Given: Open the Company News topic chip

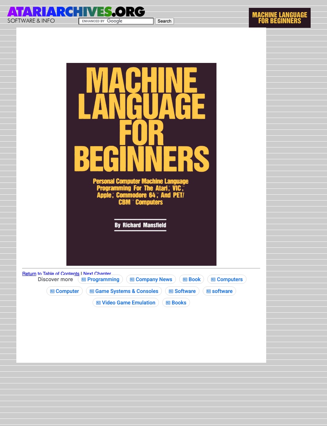Looking at the screenshot, I should [x=151, y=279].
